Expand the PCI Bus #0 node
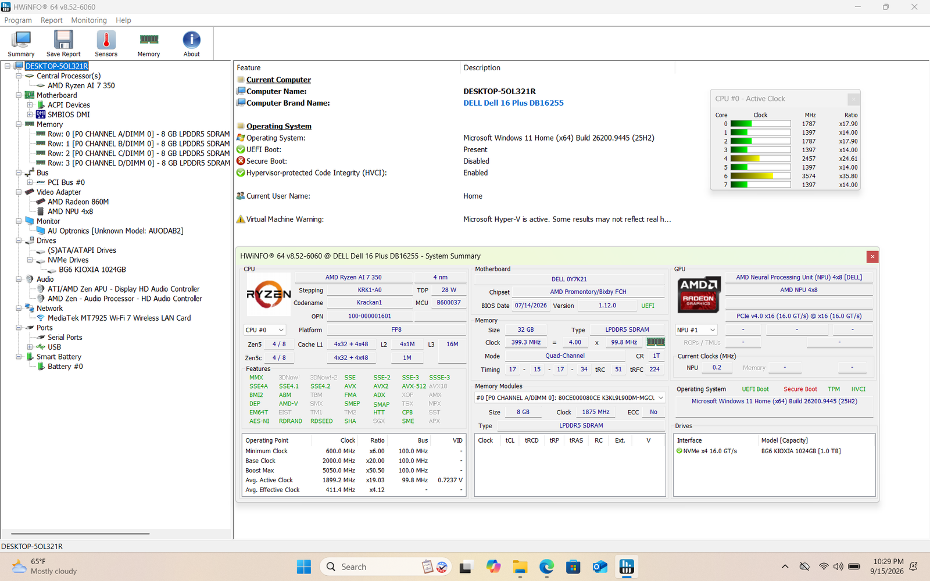The image size is (930, 581). click(x=30, y=182)
